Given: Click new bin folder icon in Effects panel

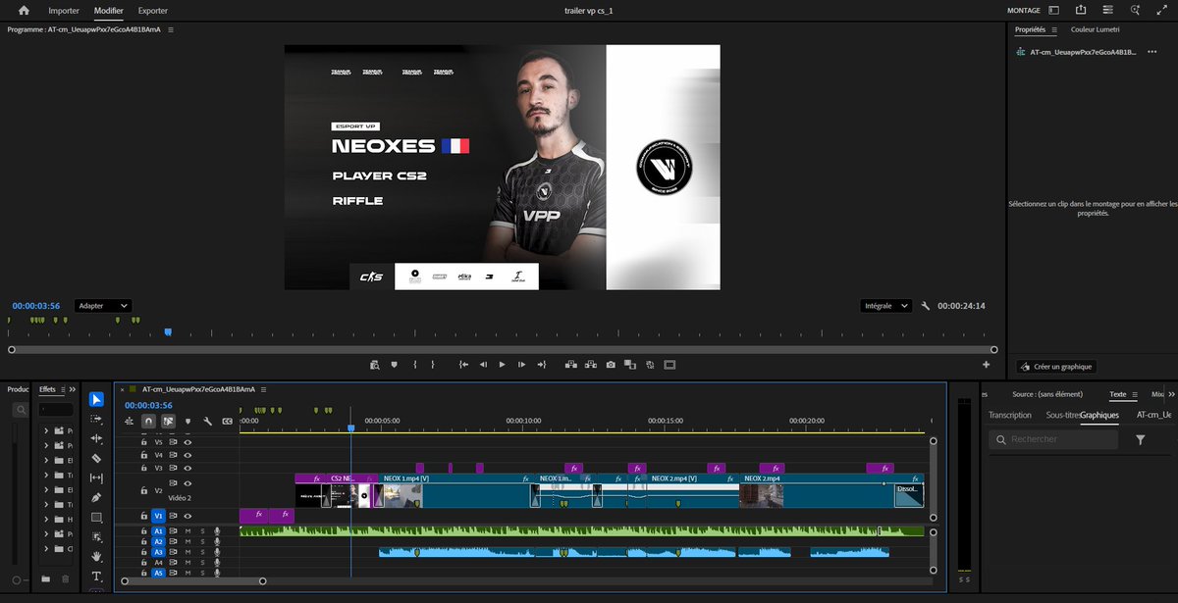Looking at the screenshot, I should click(46, 578).
